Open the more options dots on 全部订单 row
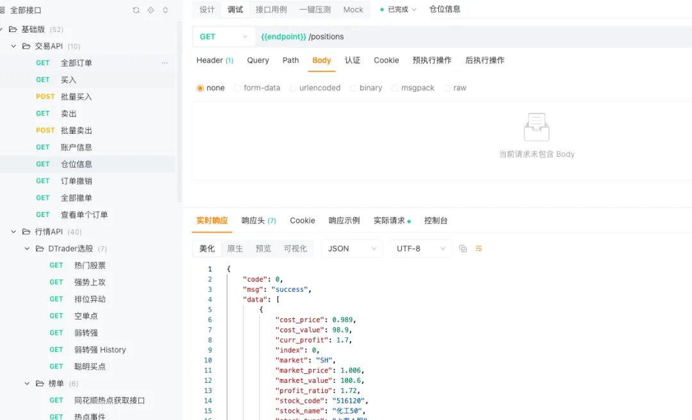 click(x=165, y=63)
